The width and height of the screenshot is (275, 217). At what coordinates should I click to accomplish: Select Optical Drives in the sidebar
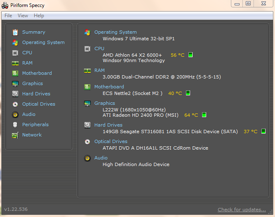coord(39,104)
